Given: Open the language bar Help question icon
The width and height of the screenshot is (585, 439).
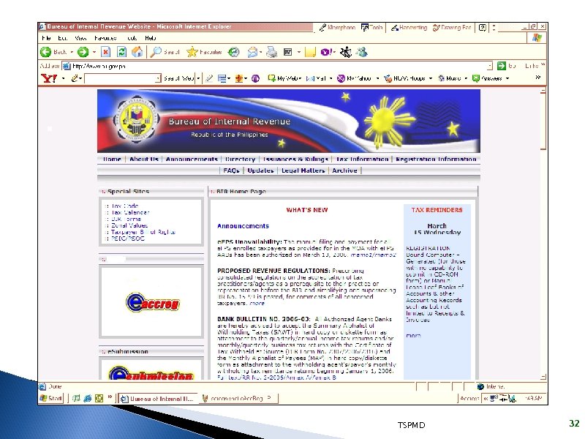Looking at the screenshot, I should [483, 27].
